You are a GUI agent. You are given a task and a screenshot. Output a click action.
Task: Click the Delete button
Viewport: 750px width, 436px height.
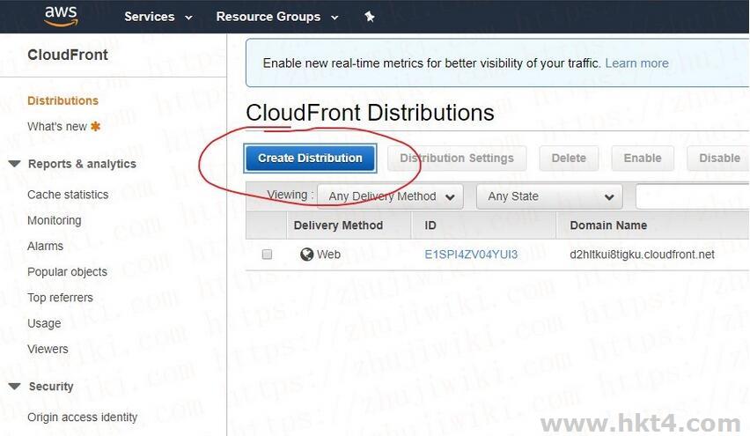tap(569, 158)
